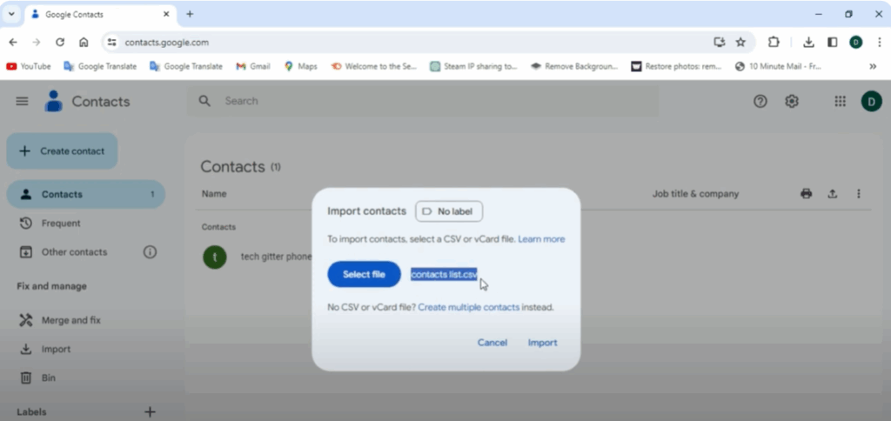Click the Other contacts info icon
The width and height of the screenshot is (891, 421).
coord(150,251)
